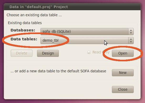Select demo_tbl text in Data tables box
The width and height of the screenshot is (145, 103).
(x=50, y=40)
